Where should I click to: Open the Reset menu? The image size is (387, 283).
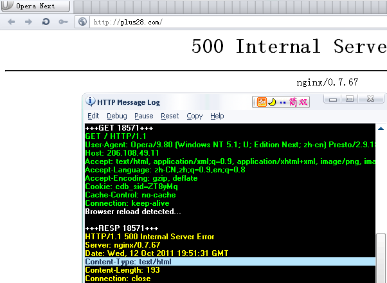(x=170, y=116)
